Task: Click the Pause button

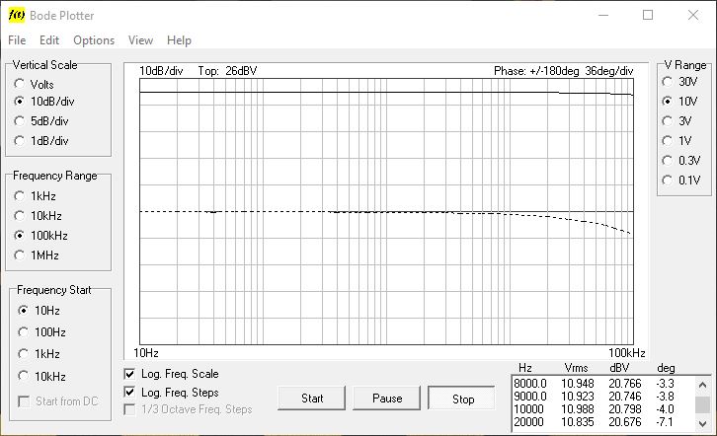Action: point(387,399)
